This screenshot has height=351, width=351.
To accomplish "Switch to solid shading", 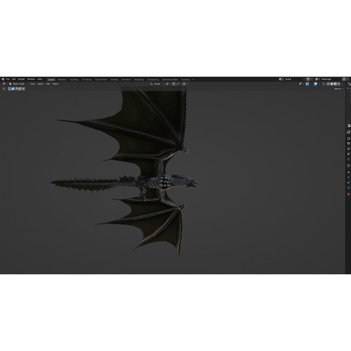I will pyautogui.click(x=332, y=84).
